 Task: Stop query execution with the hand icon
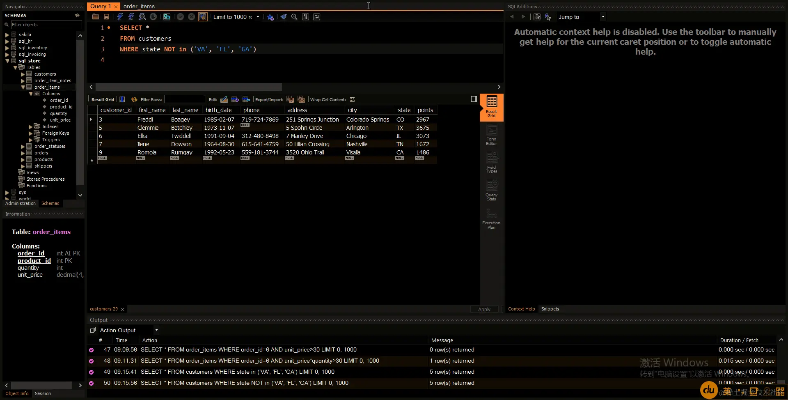pos(153,17)
